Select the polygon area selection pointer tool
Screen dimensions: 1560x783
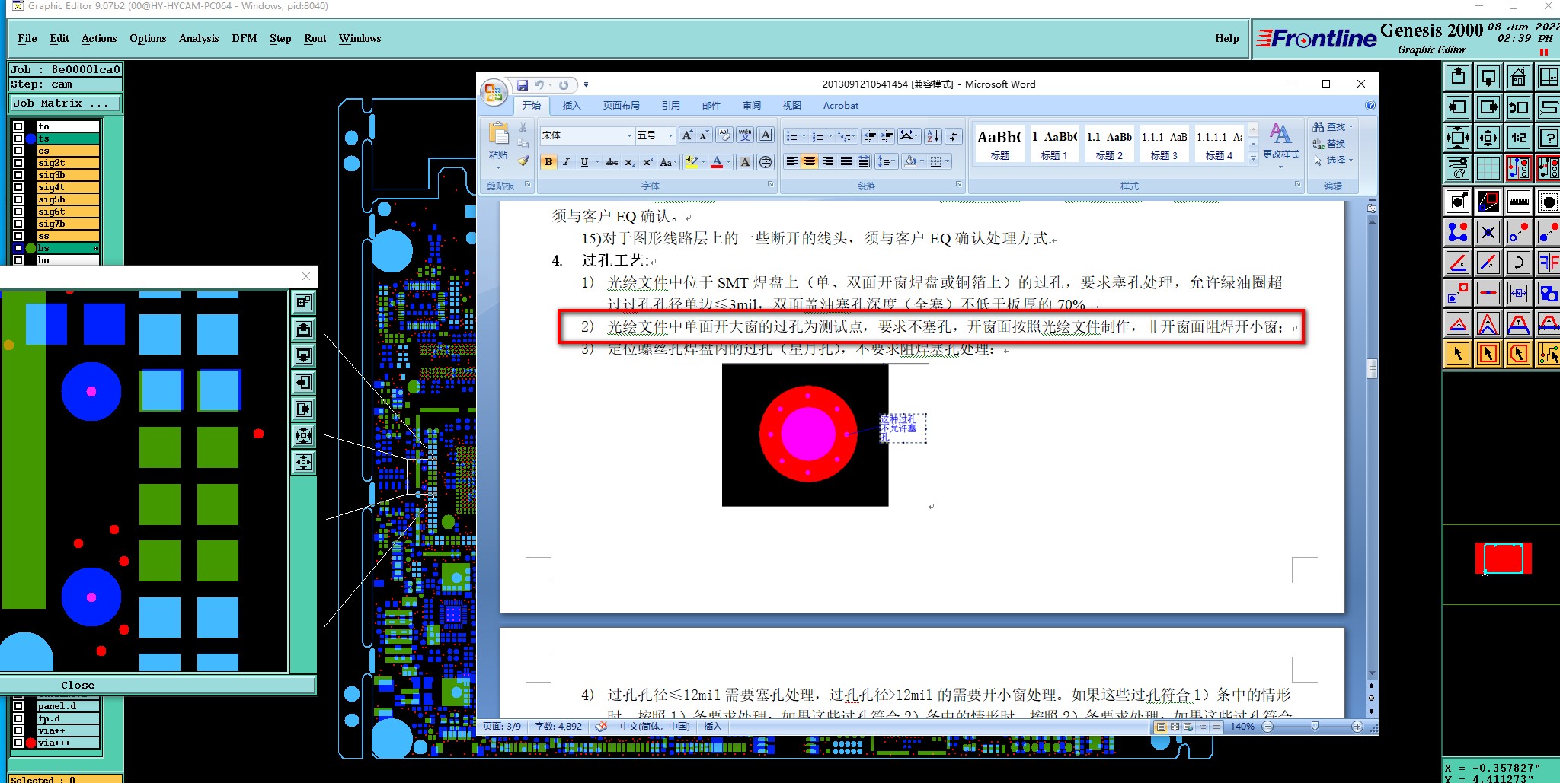tap(1518, 354)
